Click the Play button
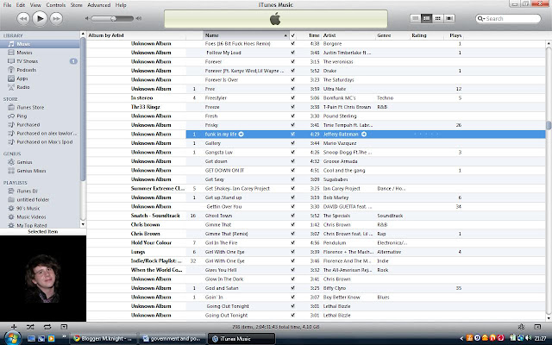 [40, 18]
